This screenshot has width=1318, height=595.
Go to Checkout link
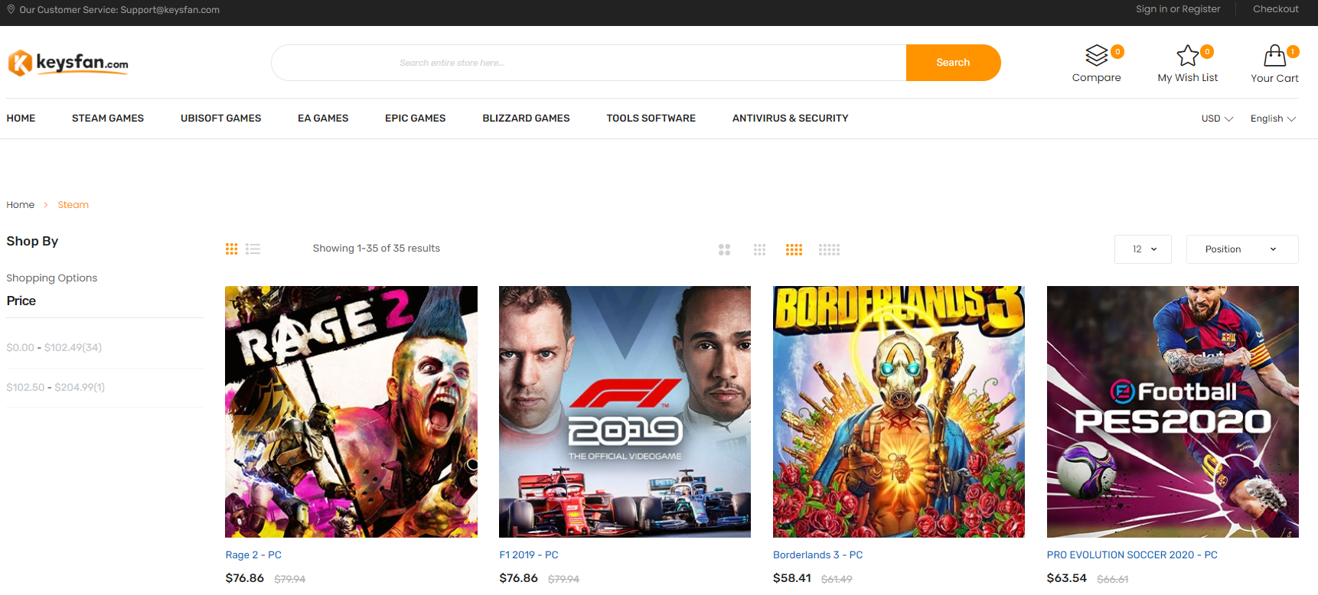[1275, 9]
